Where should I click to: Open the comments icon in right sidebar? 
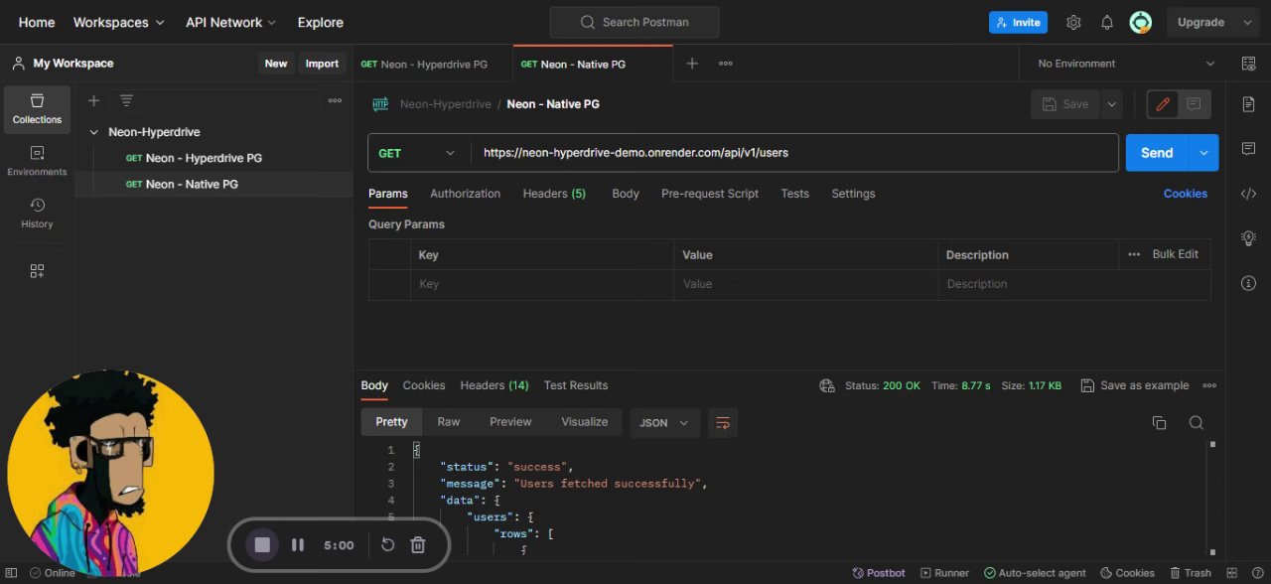click(x=1248, y=149)
